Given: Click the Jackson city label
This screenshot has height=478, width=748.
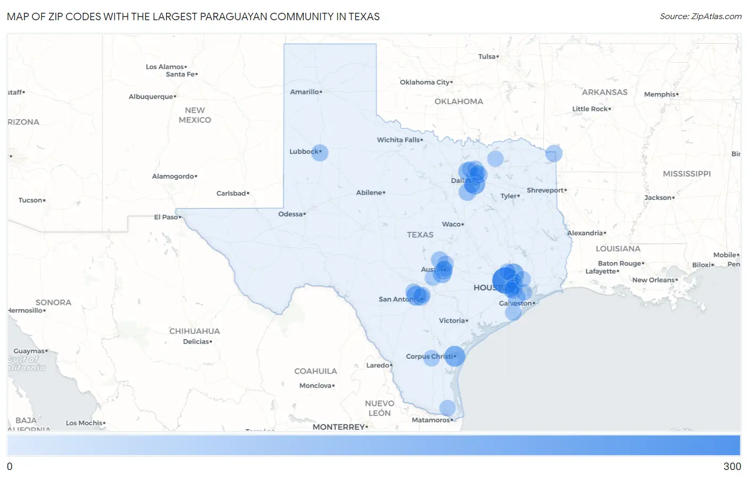Looking at the screenshot, I should [659, 198].
